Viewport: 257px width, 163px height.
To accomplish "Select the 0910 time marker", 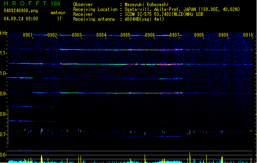I will tap(248, 35).
